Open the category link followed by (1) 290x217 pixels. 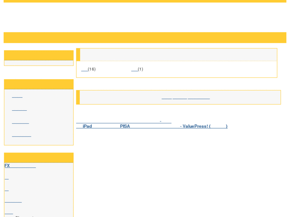[x=134, y=69]
